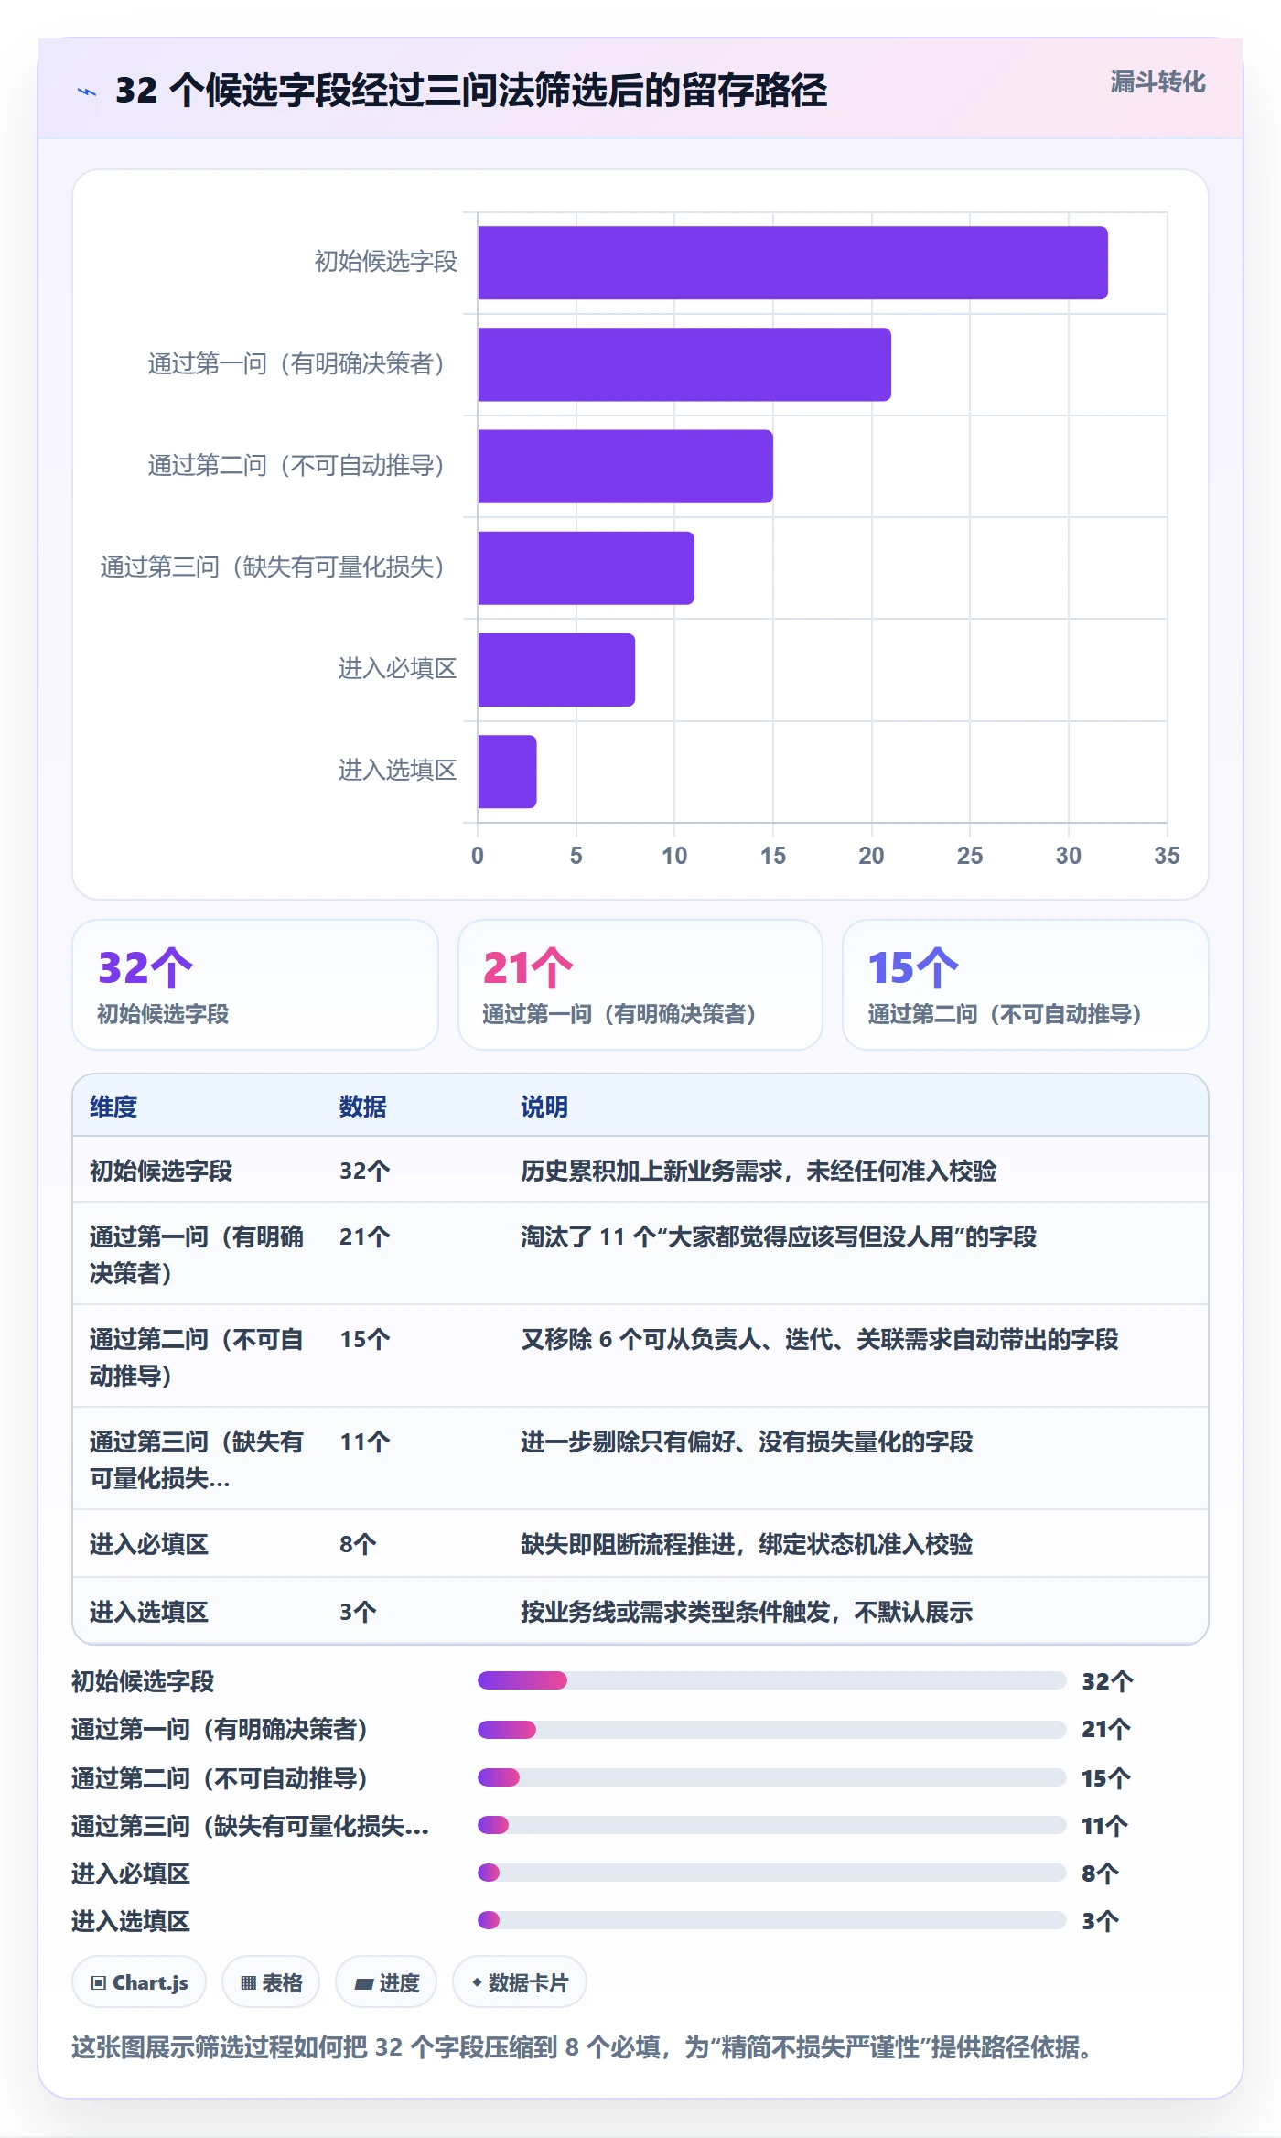Click the 漏斗转化 badge in header
This screenshot has width=1281, height=2138.
click(1157, 82)
